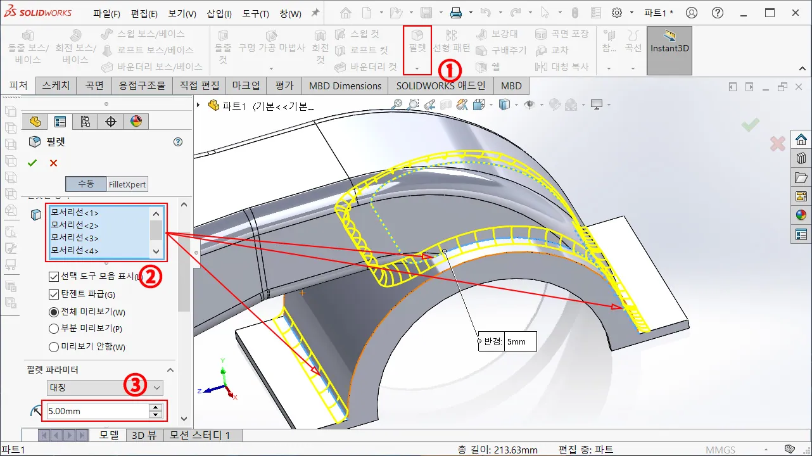Open the Fillet PropertyManager help icon
The height and width of the screenshot is (456, 812).
coord(178,142)
